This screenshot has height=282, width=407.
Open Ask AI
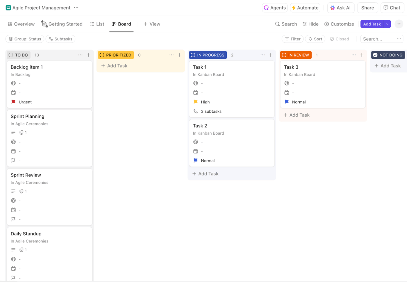coord(341,8)
